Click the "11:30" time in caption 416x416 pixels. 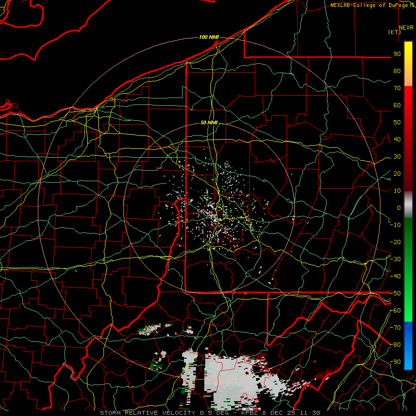click(x=310, y=413)
